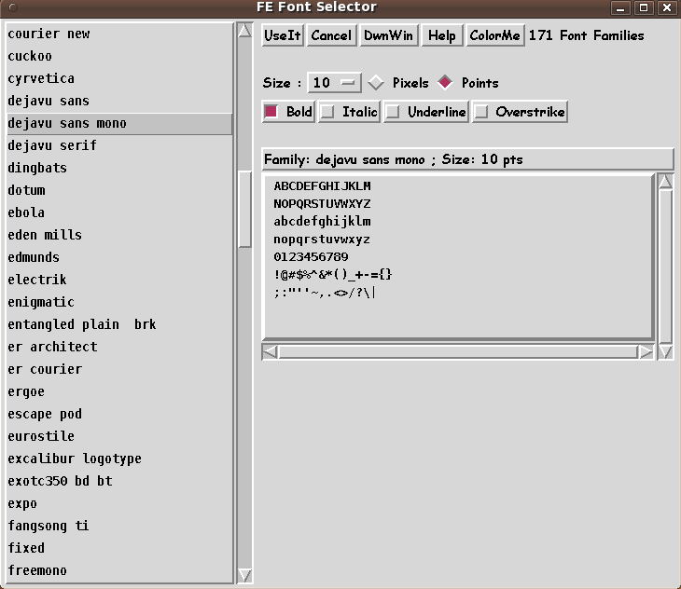Image resolution: width=681 pixels, height=589 pixels.
Task: Select 'eurostile' font family
Action: pos(119,436)
